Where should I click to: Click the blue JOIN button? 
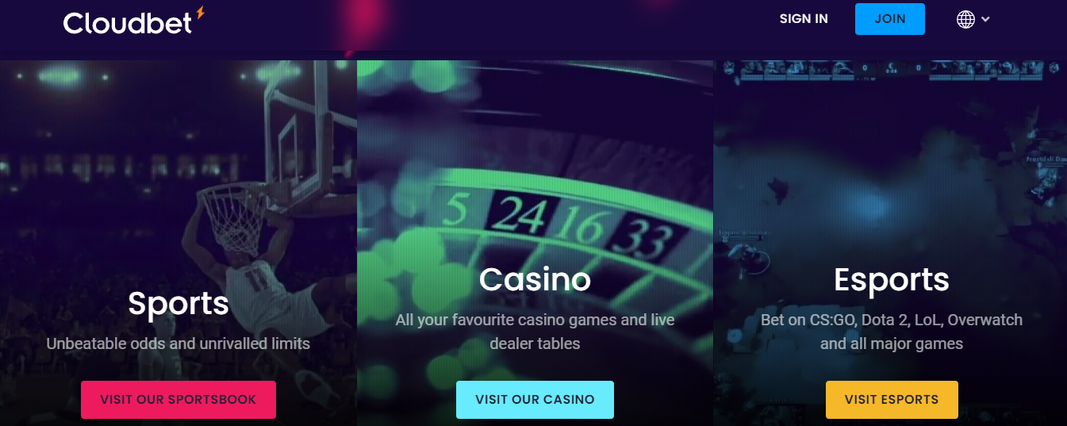(x=890, y=19)
